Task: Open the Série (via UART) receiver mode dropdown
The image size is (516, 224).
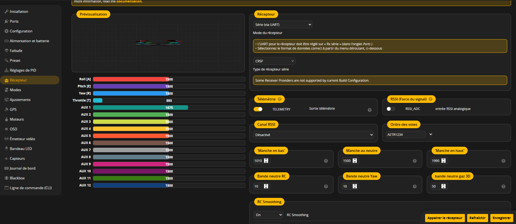Action: 283,24
